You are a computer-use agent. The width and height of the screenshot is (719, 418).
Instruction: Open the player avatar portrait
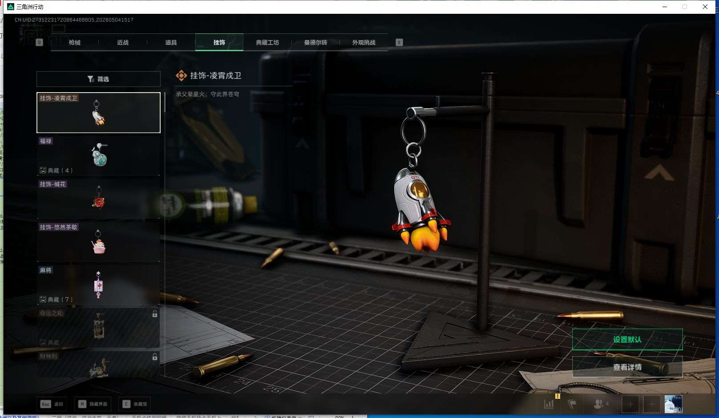coord(673,404)
